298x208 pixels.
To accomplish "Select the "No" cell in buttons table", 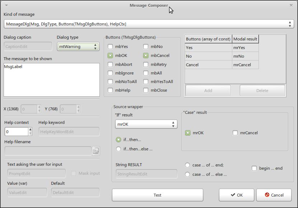I will pos(208,56).
